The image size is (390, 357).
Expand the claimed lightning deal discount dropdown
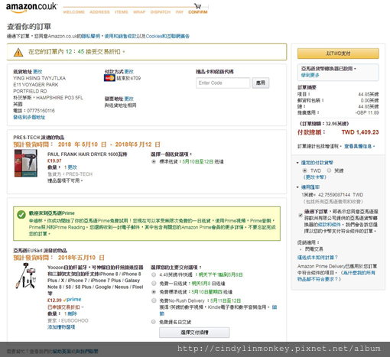pyautogui.click(x=66, y=307)
